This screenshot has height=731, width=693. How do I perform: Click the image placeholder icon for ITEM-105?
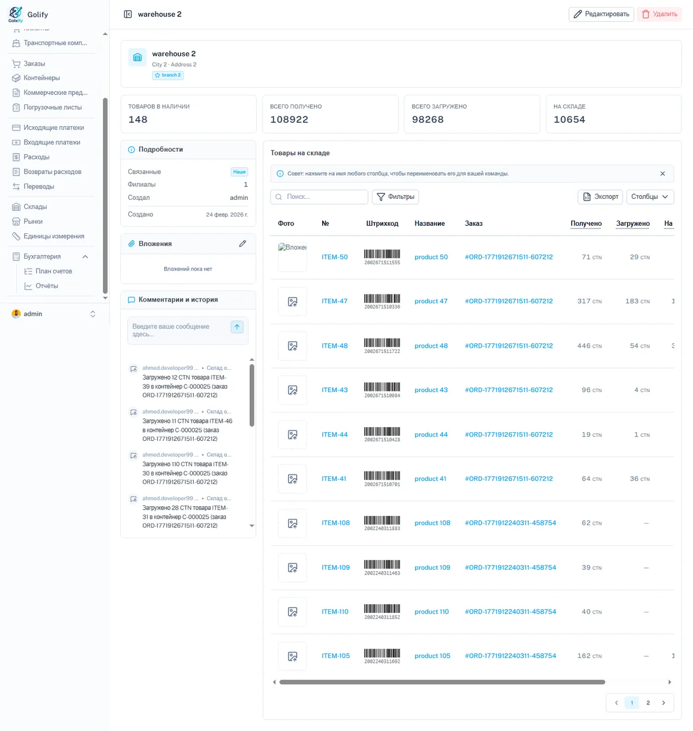pyautogui.click(x=292, y=656)
